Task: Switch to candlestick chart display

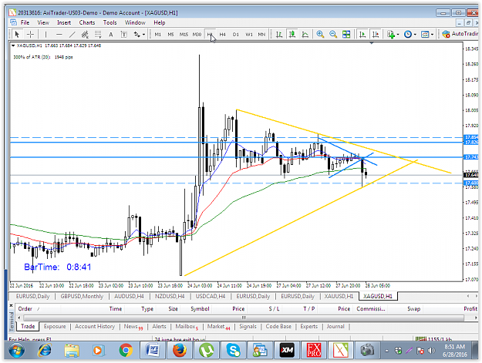Action: point(292,34)
